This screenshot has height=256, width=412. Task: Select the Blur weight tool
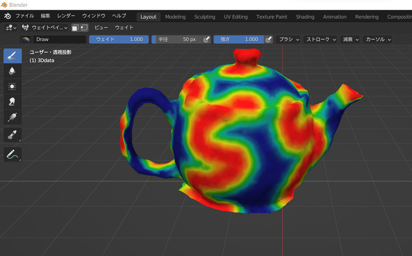pos(12,71)
